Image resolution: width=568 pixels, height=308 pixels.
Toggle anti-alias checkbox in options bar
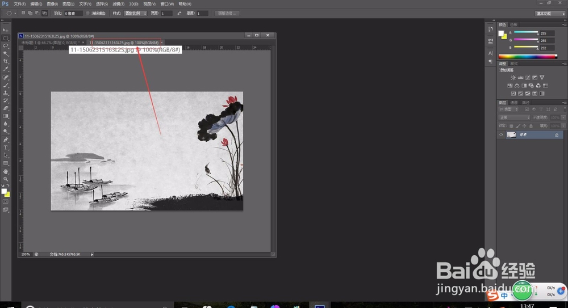[87, 14]
